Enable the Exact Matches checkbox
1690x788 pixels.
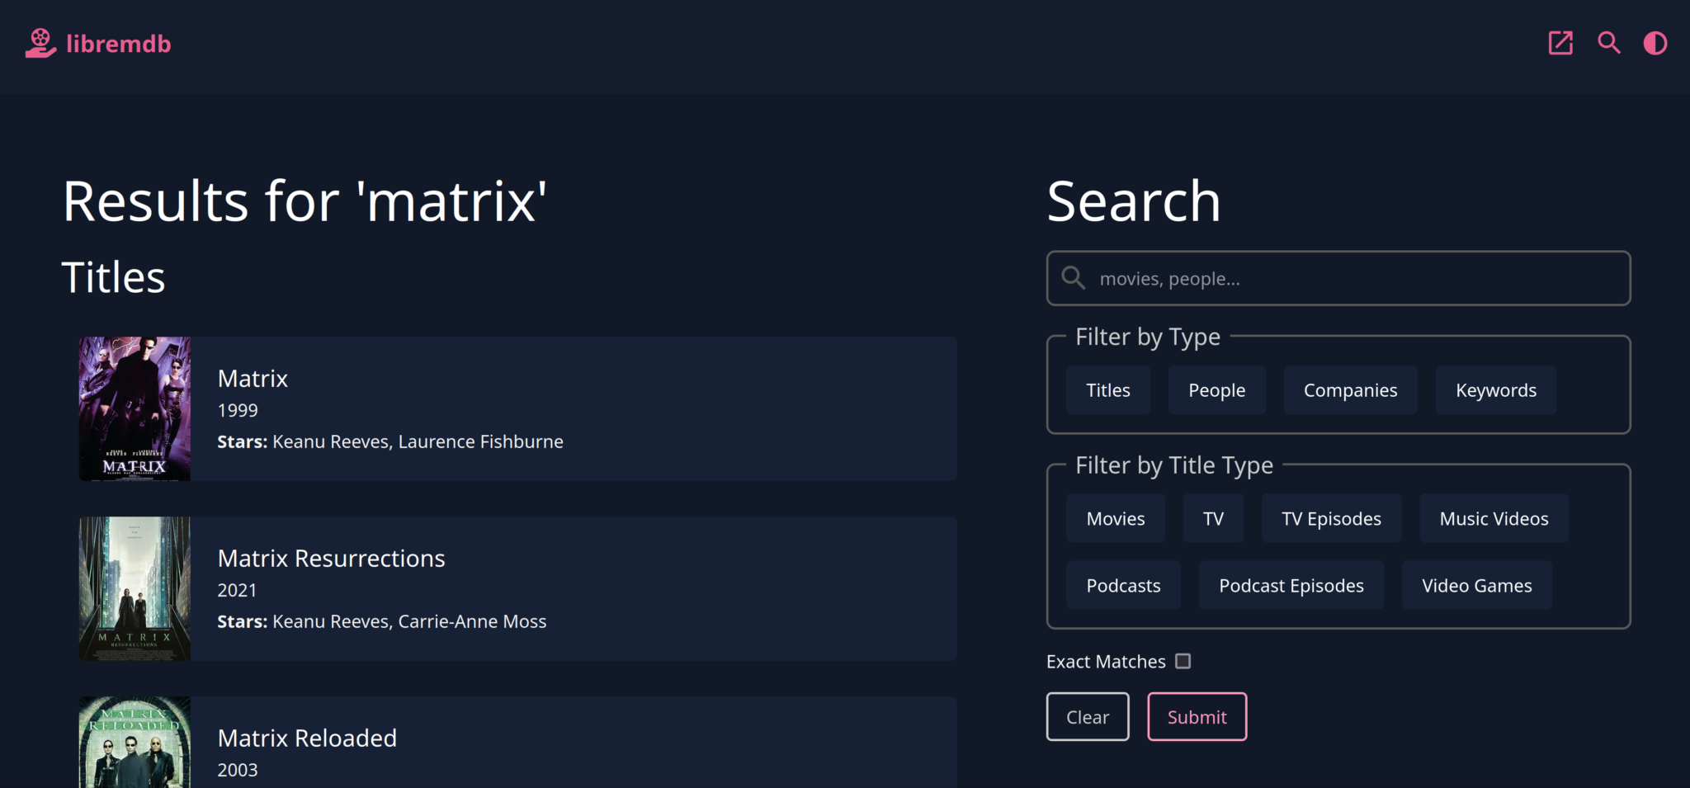1183,661
